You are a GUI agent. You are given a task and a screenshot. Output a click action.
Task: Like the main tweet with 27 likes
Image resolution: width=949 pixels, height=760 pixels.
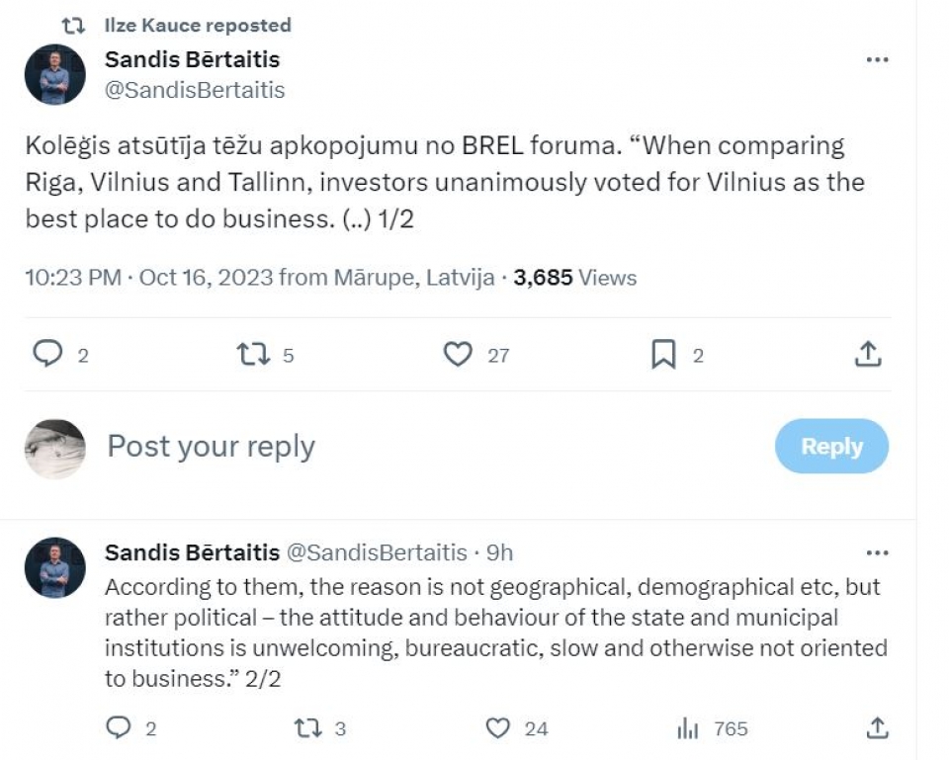[458, 355]
